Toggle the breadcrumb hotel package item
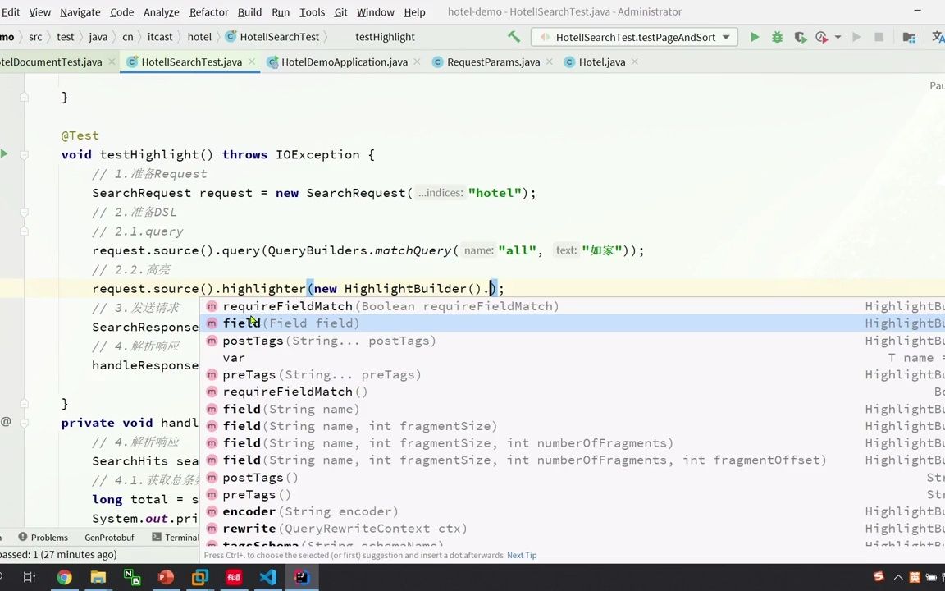Image resolution: width=945 pixels, height=591 pixels. [x=199, y=36]
